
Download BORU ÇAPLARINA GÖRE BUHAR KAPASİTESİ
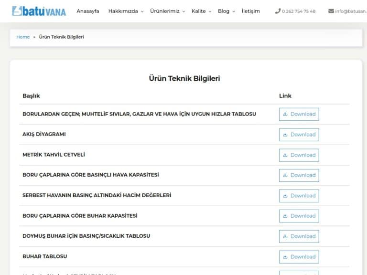point(299,216)
